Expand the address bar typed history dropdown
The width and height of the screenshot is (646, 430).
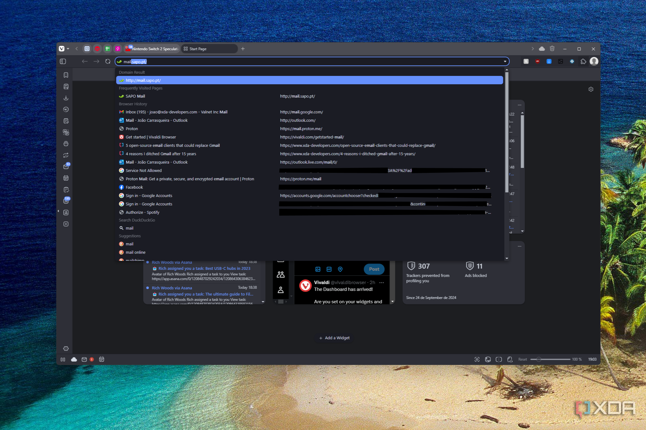click(505, 61)
